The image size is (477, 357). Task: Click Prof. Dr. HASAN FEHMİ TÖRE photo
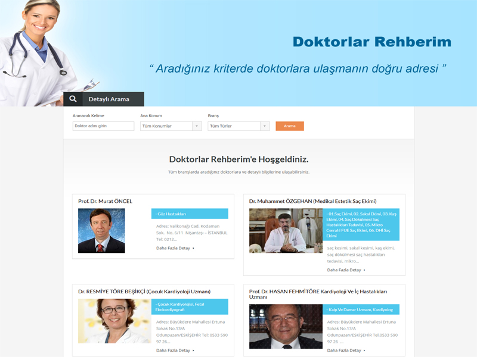(x=286, y=326)
